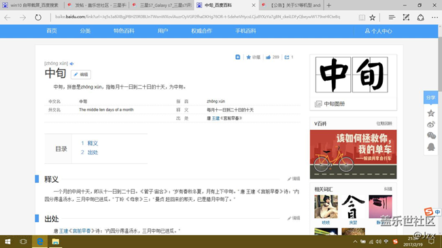The width and height of the screenshot is (442, 248).
Task: Share to WeChat from side panel
Action: [x=431, y=136]
